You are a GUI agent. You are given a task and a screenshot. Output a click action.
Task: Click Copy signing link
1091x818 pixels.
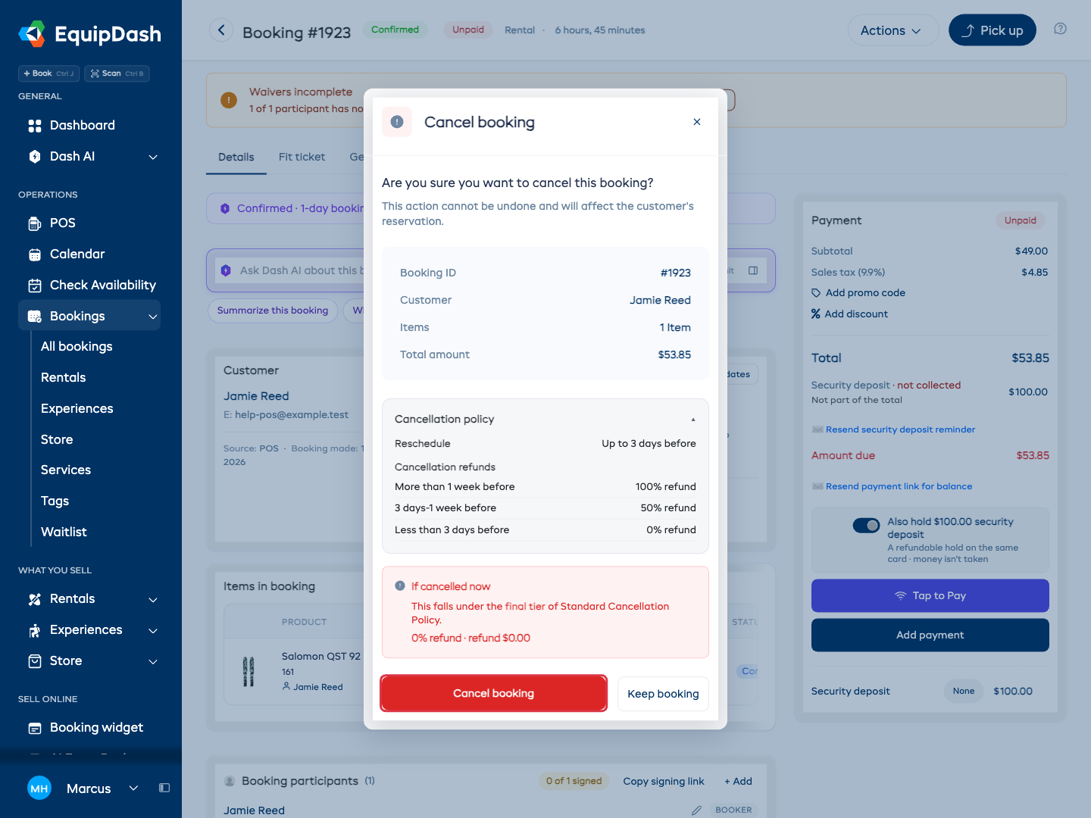(664, 781)
